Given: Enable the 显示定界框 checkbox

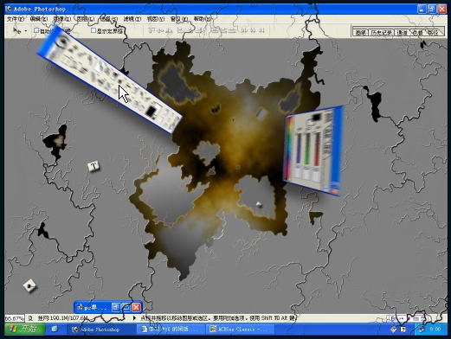Looking at the screenshot, I should click(x=93, y=30).
